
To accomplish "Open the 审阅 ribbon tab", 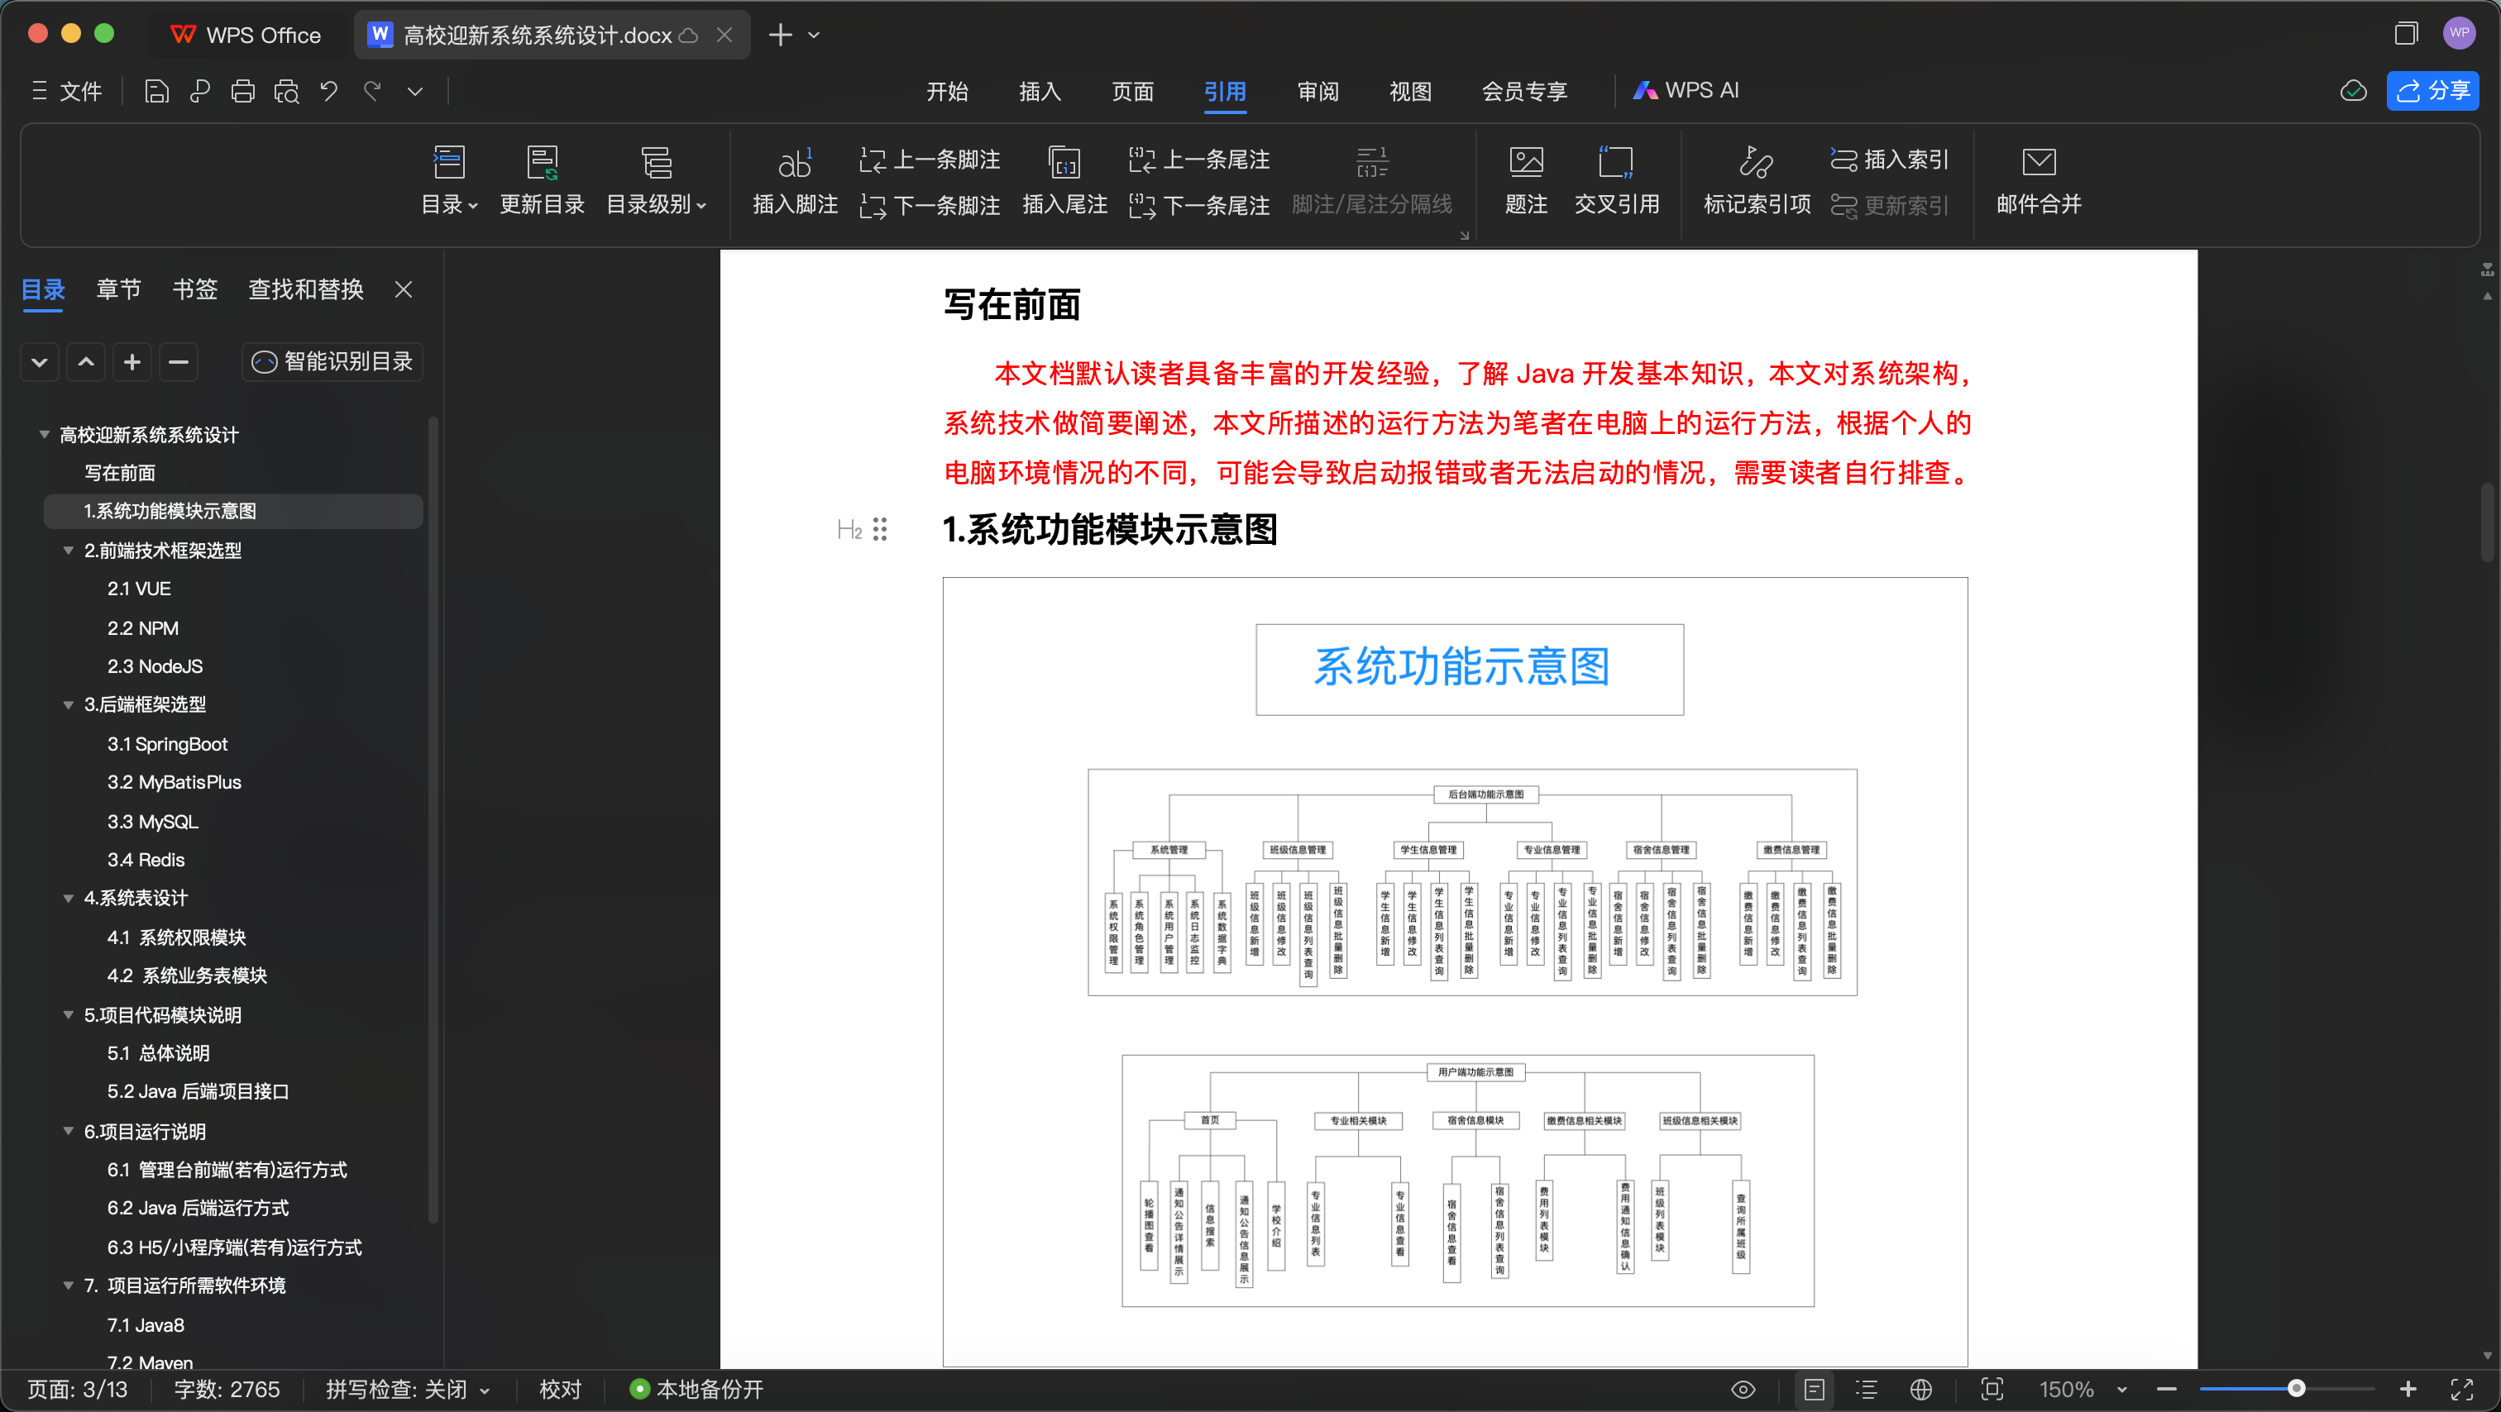I will (x=1317, y=91).
